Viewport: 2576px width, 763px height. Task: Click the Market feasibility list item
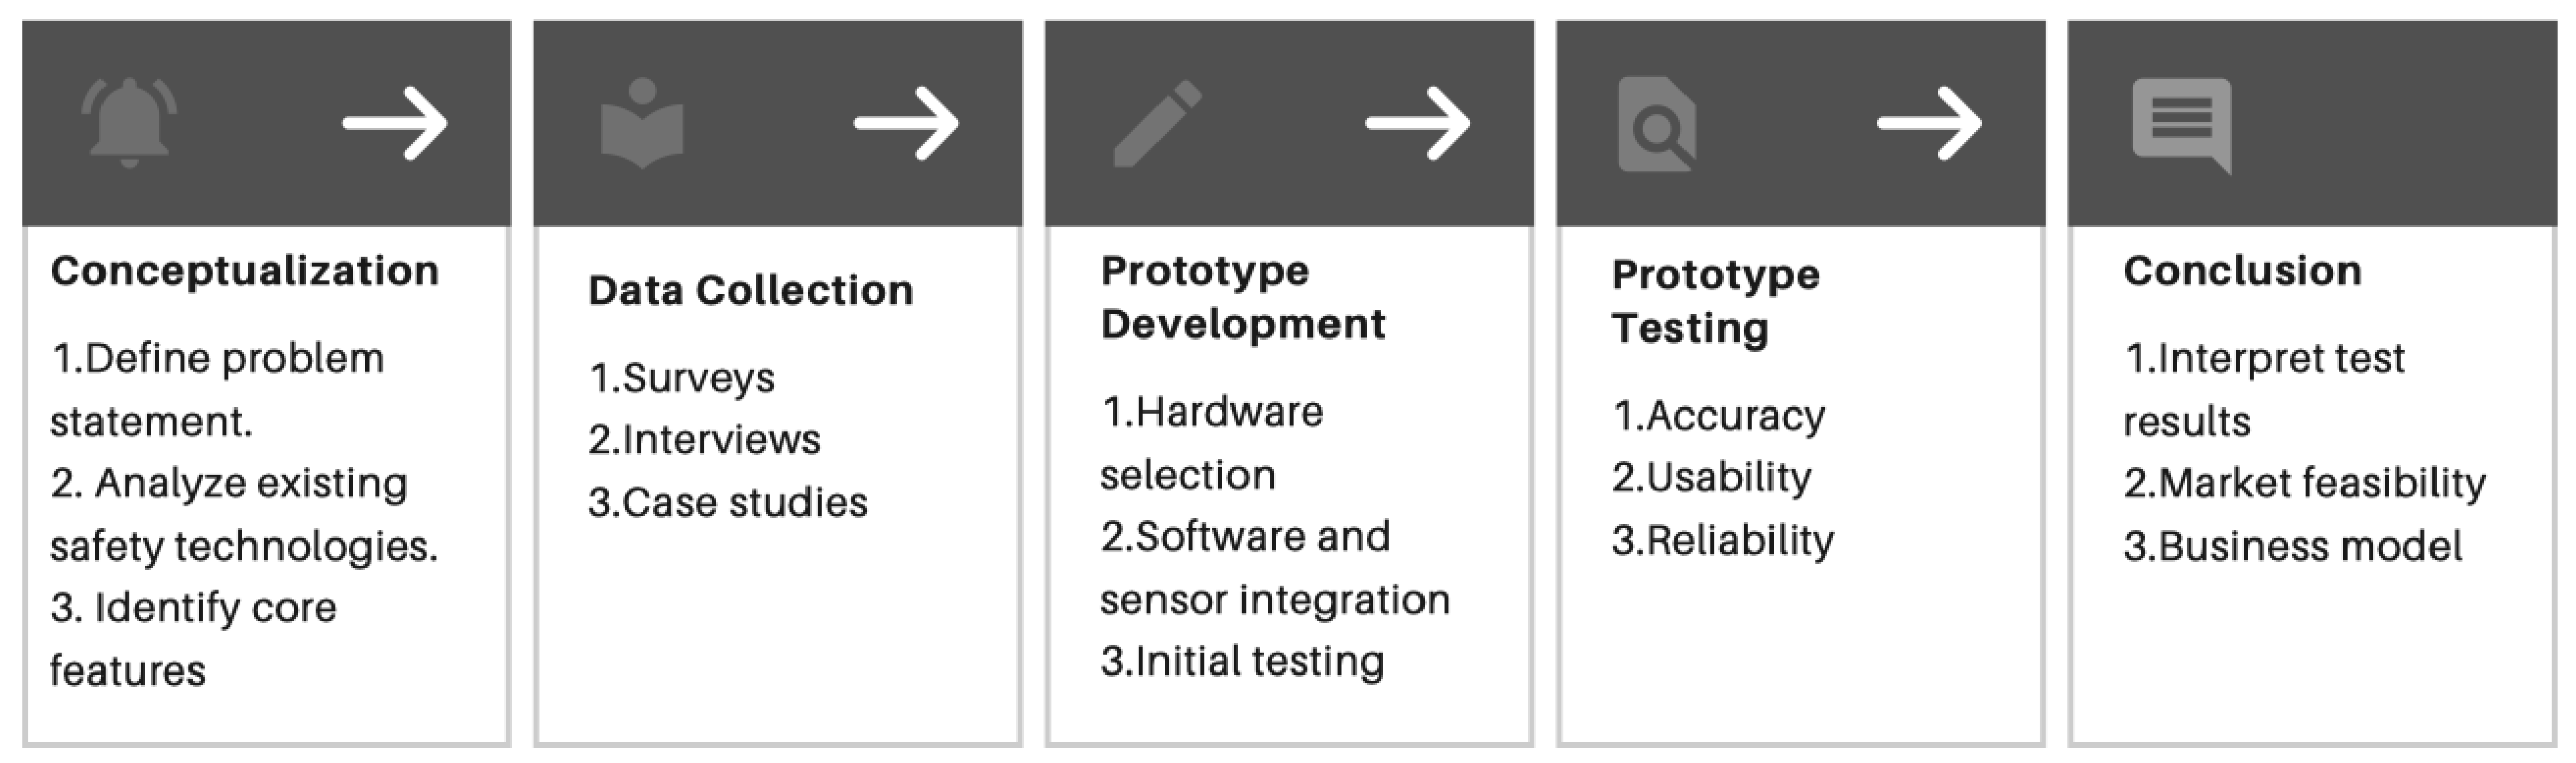[2305, 483]
